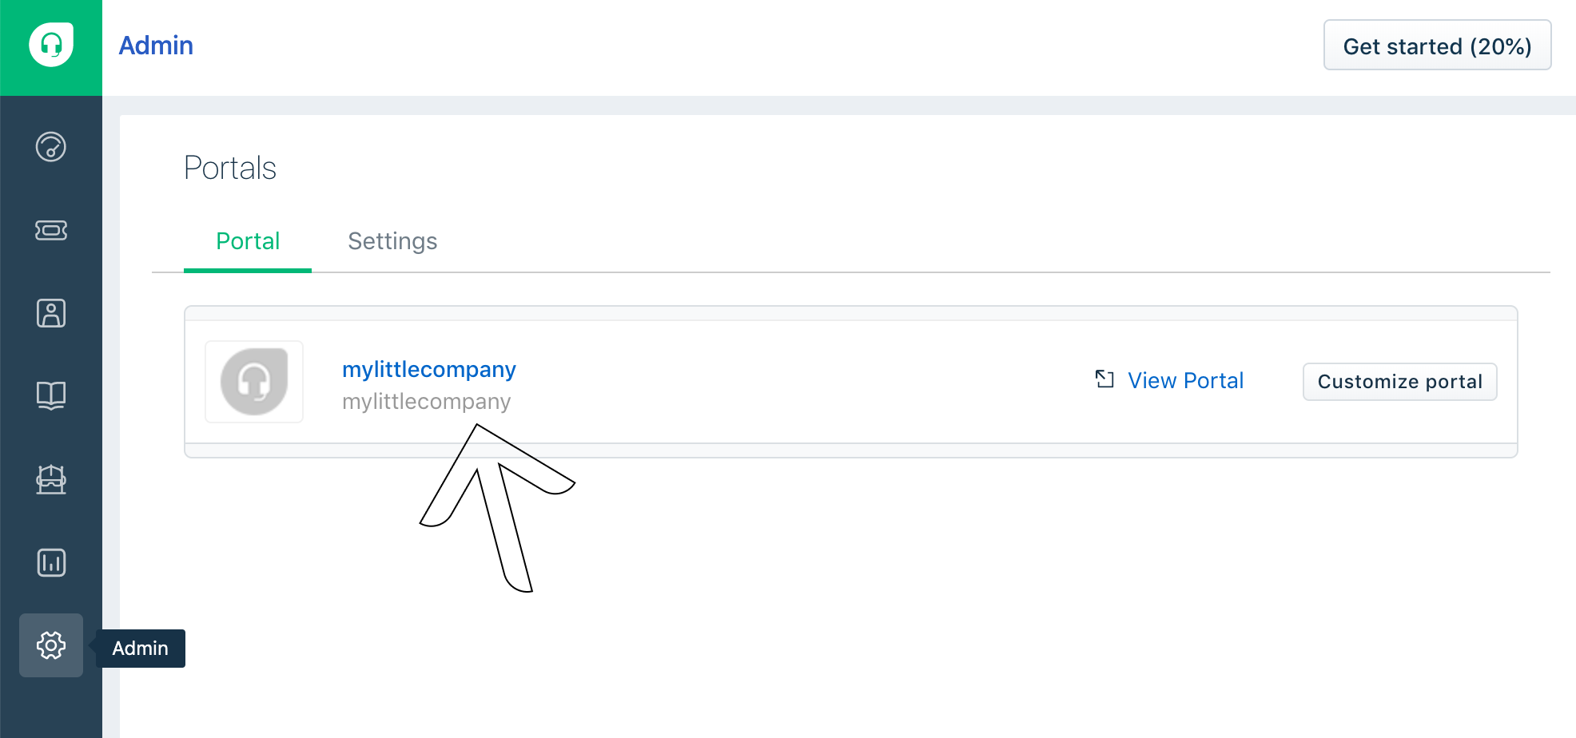
Task: Open the Tickets icon in sidebar
Action: [51, 230]
